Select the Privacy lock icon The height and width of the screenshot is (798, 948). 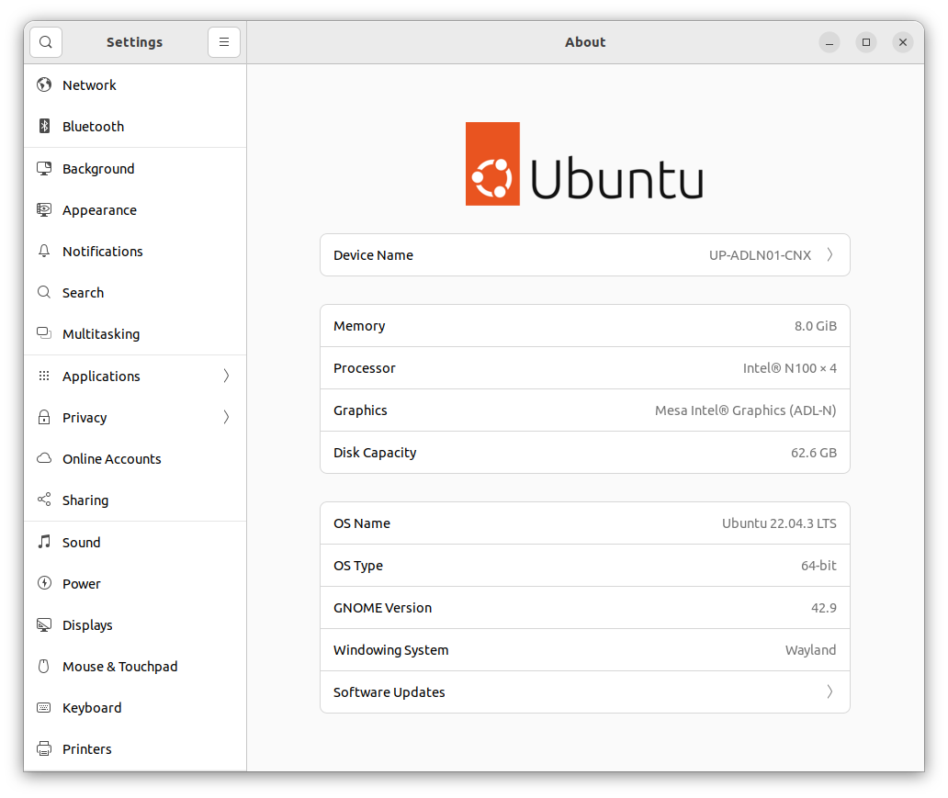point(44,417)
